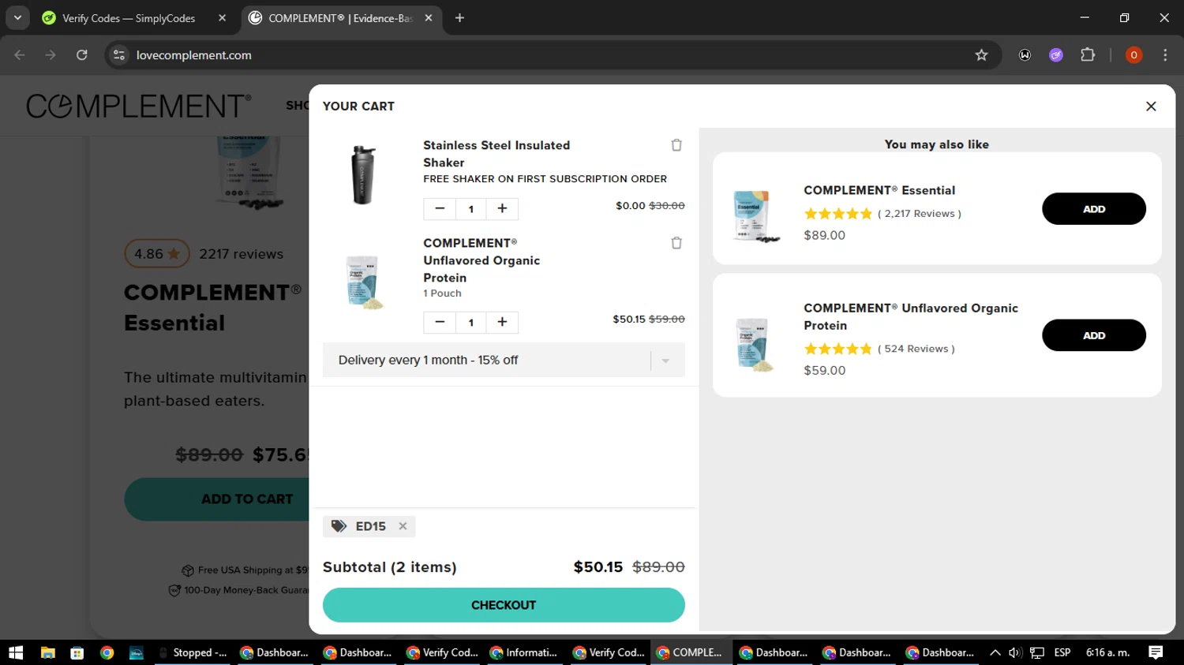Close the COMPLEMENT browser tab
This screenshot has height=665, width=1184.
(x=429, y=18)
